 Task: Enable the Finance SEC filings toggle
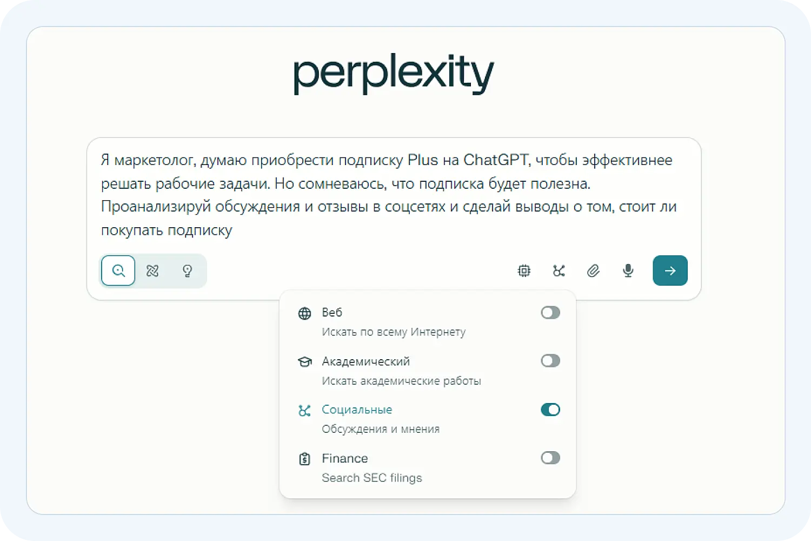tap(550, 458)
